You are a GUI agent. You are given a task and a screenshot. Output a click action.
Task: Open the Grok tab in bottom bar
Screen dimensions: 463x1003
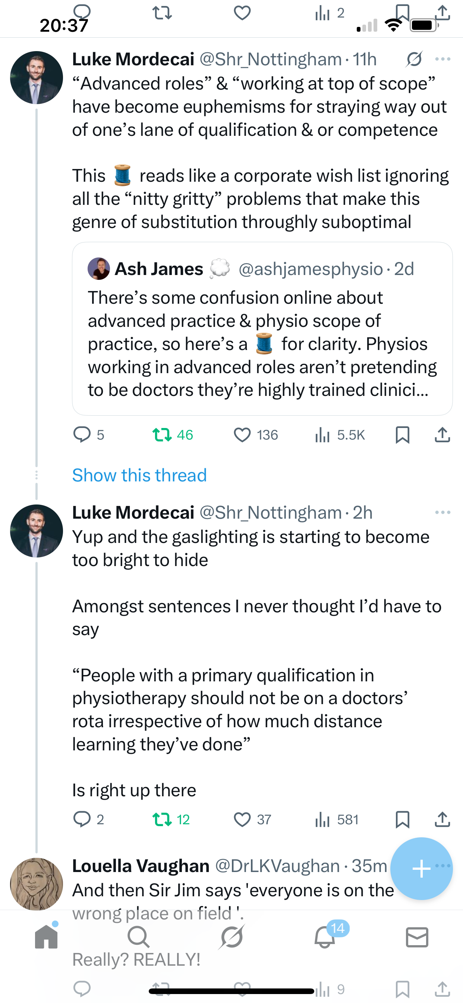click(231, 937)
